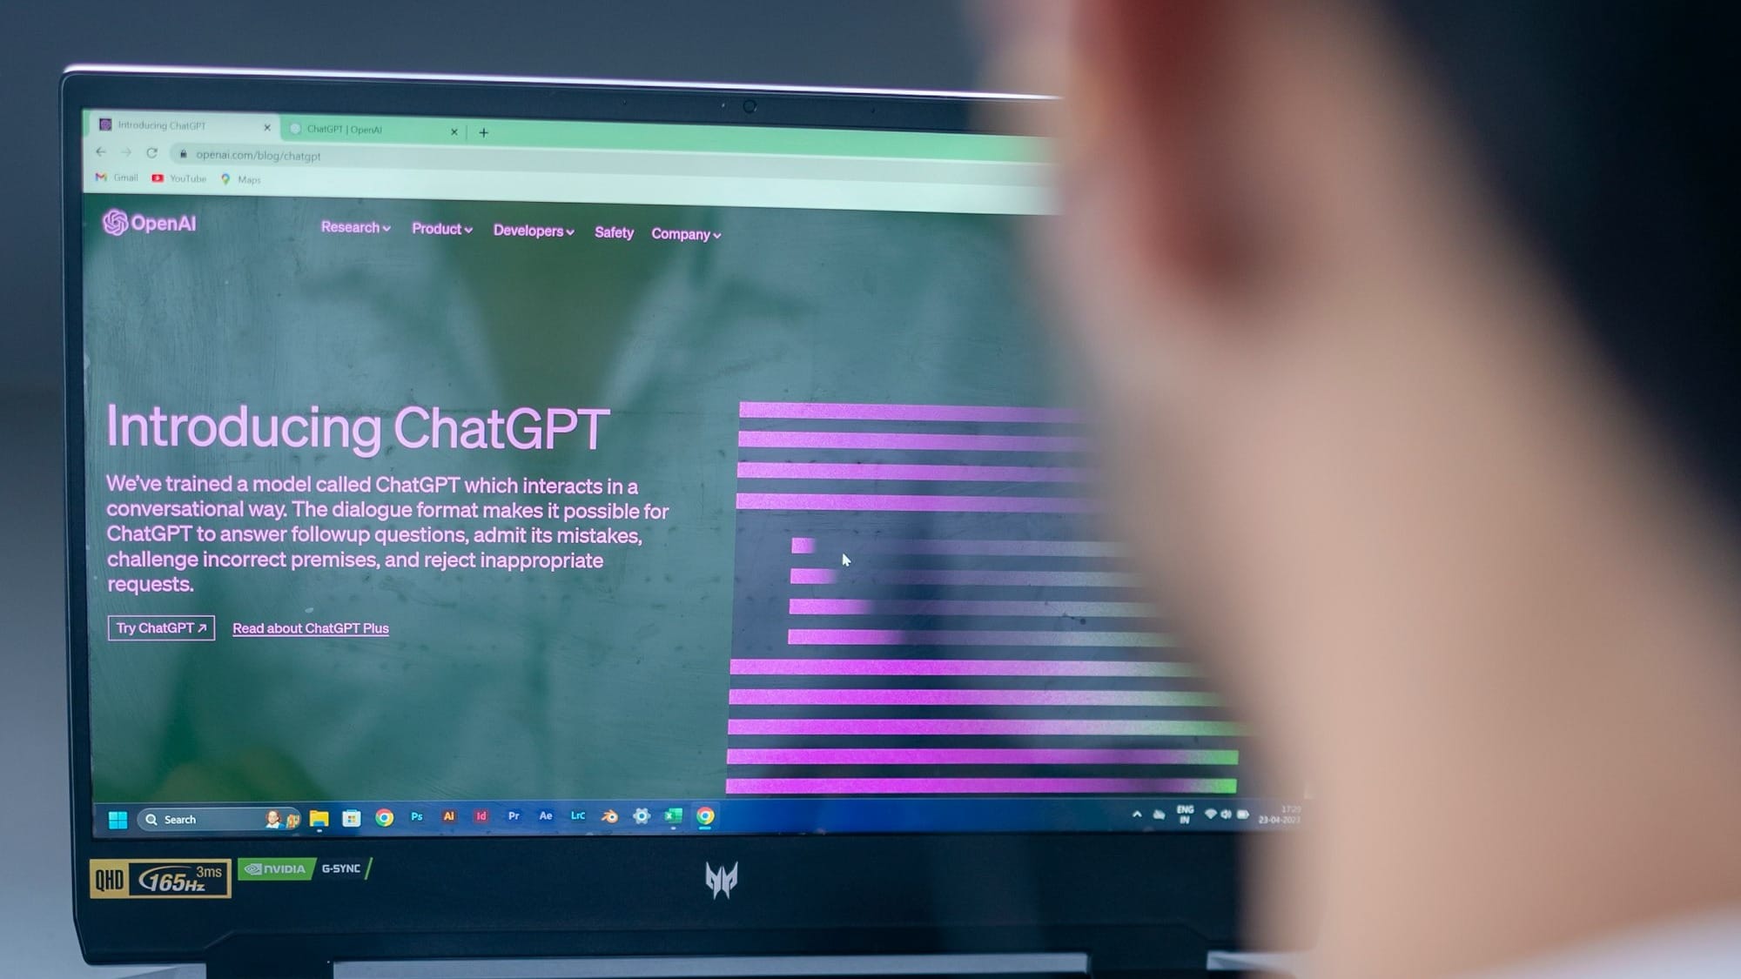Open Photoshop from taskbar
Viewport: 1741px width, 979px height.
417,818
